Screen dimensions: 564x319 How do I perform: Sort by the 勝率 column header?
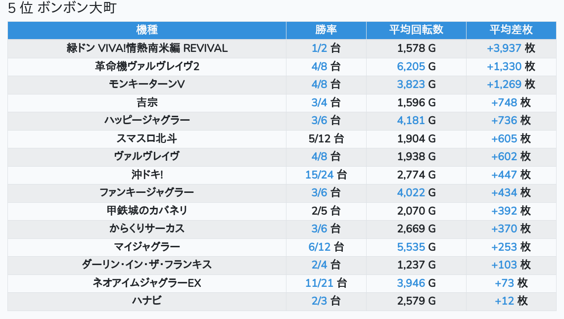326,30
